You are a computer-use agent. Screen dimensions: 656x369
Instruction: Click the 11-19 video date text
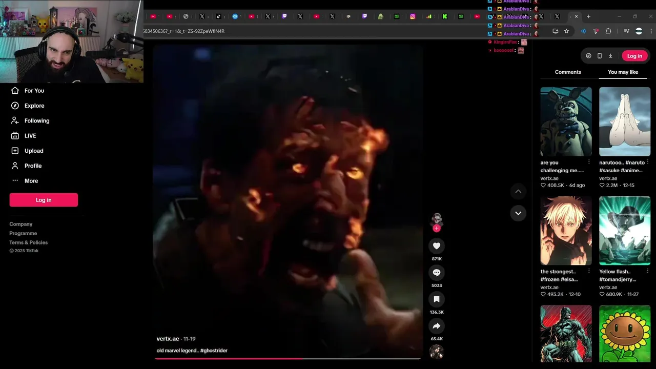tap(189, 339)
